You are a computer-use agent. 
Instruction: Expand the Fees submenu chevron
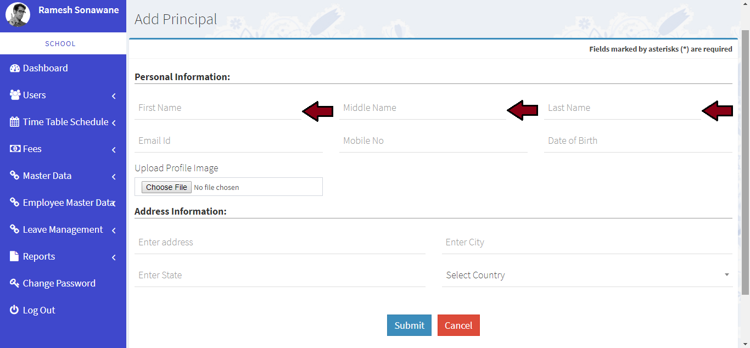click(x=114, y=150)
